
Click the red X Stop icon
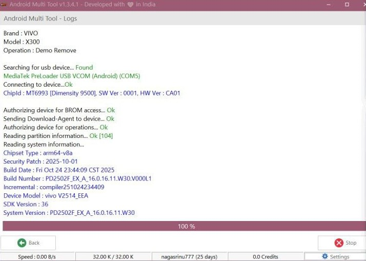(x=338, y=243)
